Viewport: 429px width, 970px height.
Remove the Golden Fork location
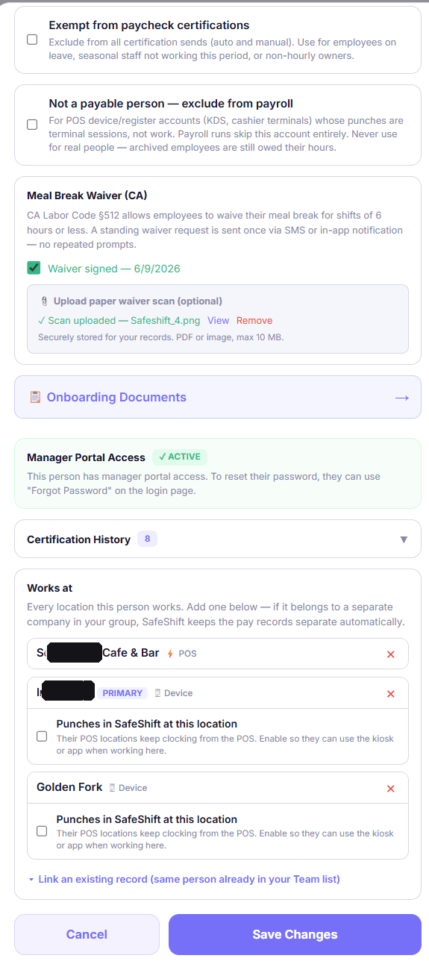(390, 789)
